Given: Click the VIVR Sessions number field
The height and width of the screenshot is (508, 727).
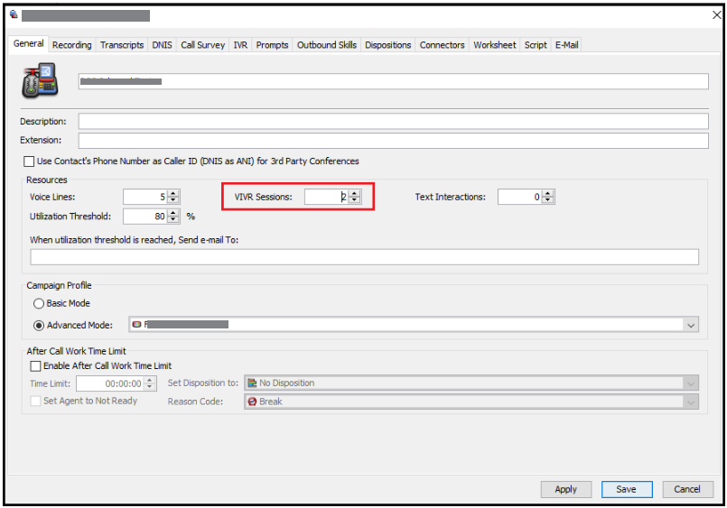Looking at the screenshot, I should (326, 197).
